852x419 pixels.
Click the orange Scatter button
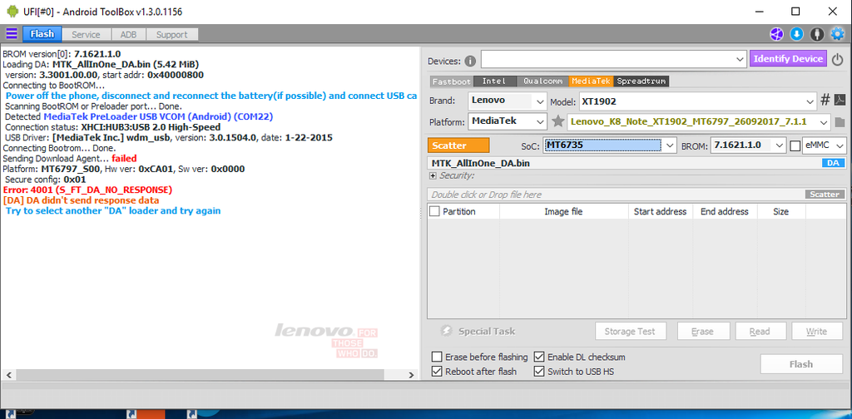tap(458, 145)
